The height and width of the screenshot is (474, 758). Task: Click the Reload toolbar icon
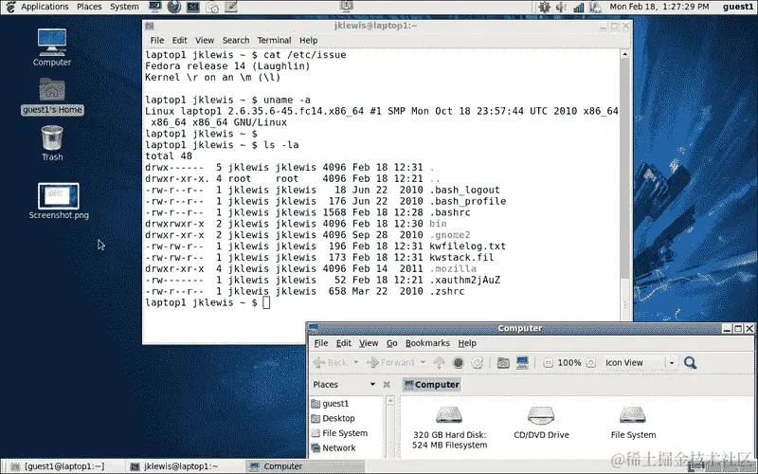coord(478,362)
